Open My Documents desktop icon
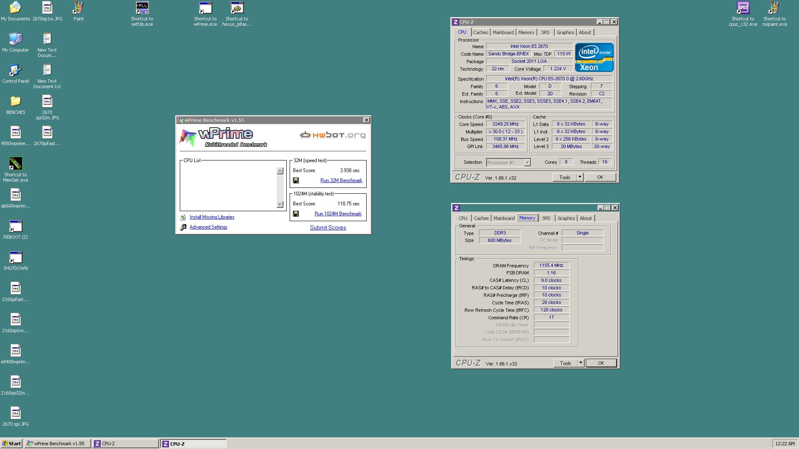This screenshot has width=799, height=449. tap(15, 11)
